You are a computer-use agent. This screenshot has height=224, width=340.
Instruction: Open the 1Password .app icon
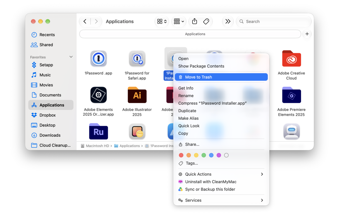click(98, 59)
